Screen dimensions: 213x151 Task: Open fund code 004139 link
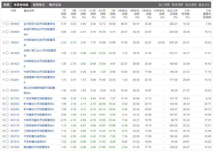(15, 120)
